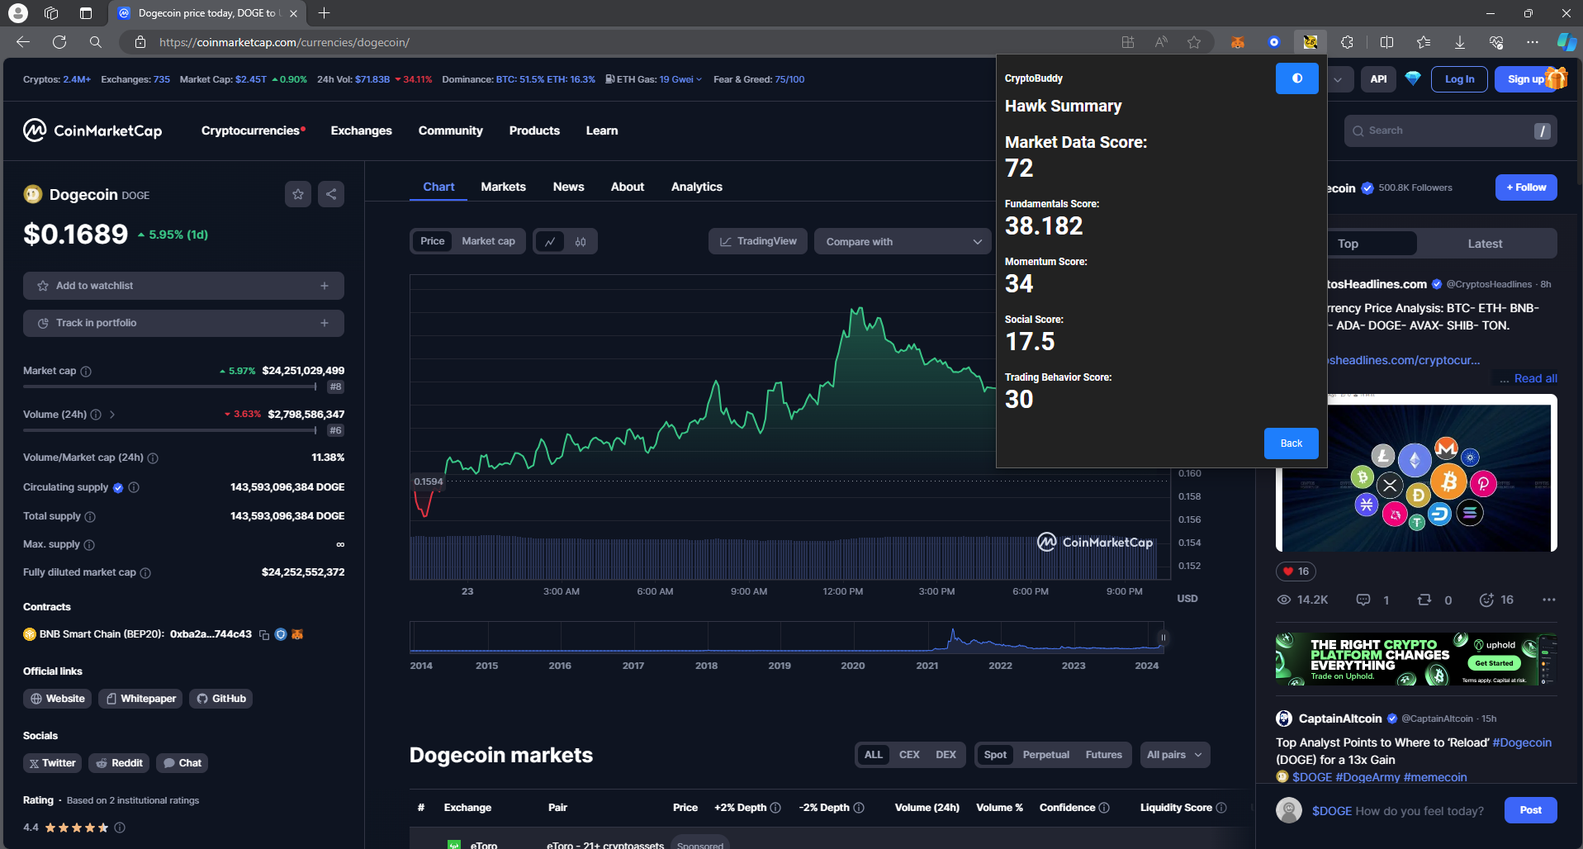Open Max. supply info icon
Image resolution: width=1583 pixels, height=849 pixels.
pos(89,545)
